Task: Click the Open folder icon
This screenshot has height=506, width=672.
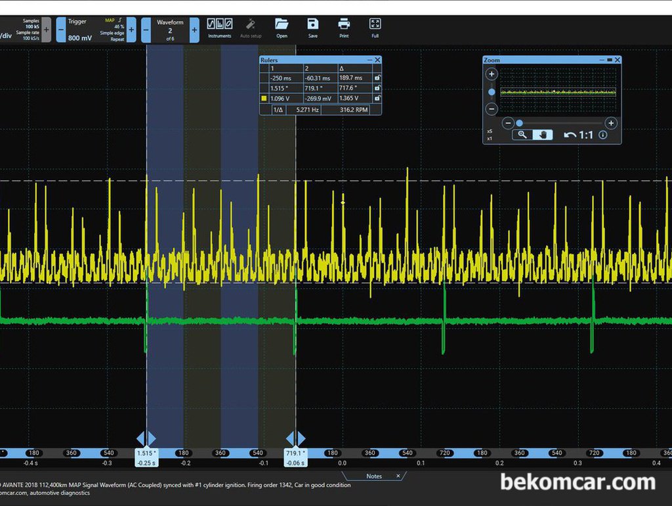Action: pyautogui.click(x=282, y=28)
